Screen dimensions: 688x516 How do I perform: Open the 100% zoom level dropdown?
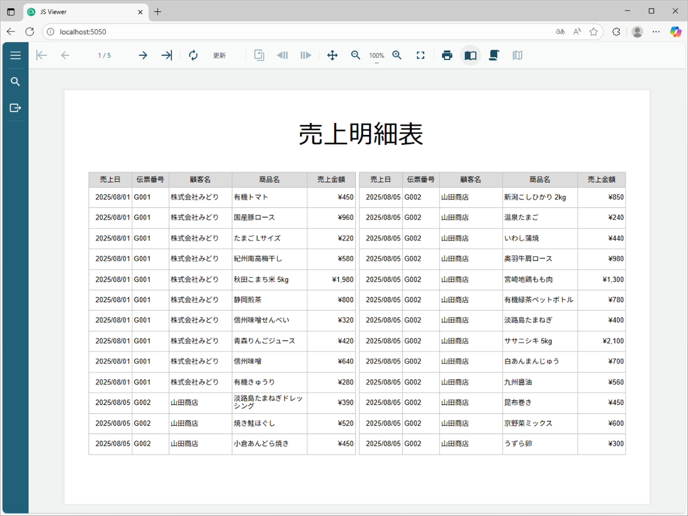(377, 56)
